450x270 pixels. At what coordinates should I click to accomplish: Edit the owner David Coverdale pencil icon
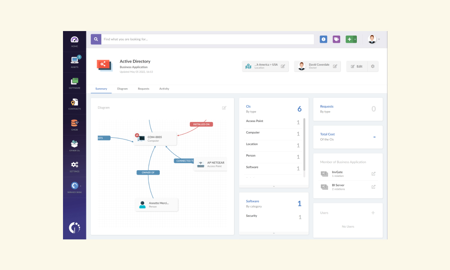tap(335, 66)
